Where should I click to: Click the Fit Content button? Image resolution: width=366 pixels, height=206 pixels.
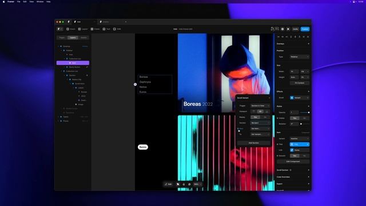tap(300, 83)
